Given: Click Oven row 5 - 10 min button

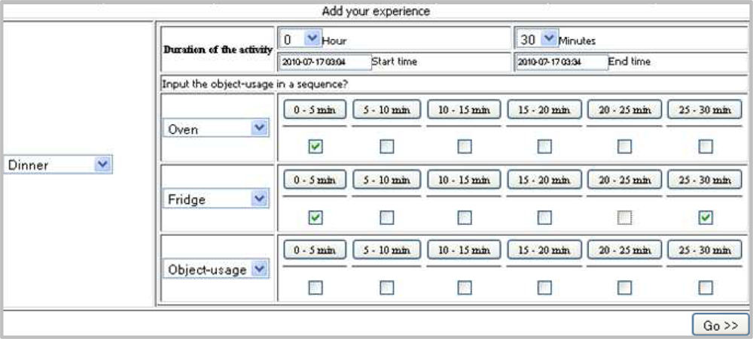Looking at the screenshot, I should coord(386,110).
